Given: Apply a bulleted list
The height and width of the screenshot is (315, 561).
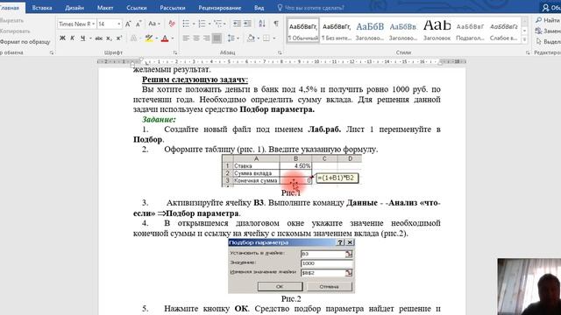Looking at the screenshot, I should tap(186, 24).
